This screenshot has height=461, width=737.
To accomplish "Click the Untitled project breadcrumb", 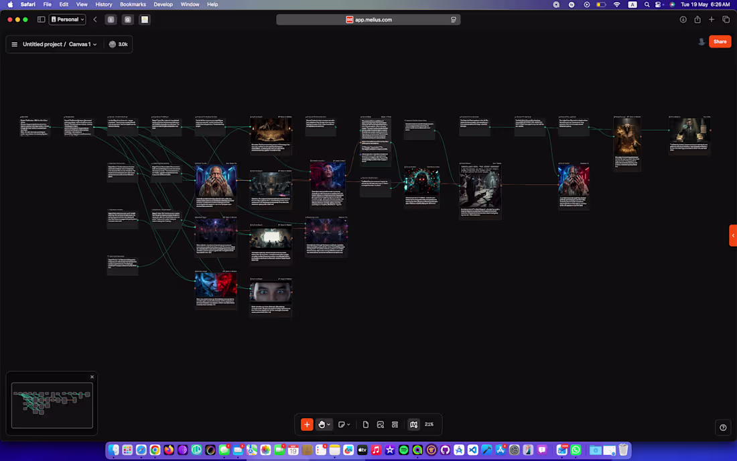I will tap(42, 44).
